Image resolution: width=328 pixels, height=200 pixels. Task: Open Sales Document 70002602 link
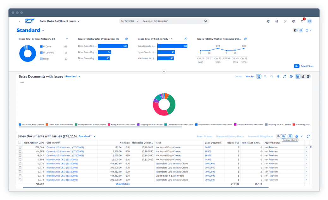pos(210,164)
